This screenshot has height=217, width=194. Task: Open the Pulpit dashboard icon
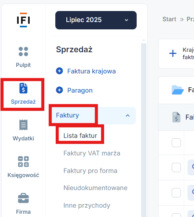[x=23, y=52]
